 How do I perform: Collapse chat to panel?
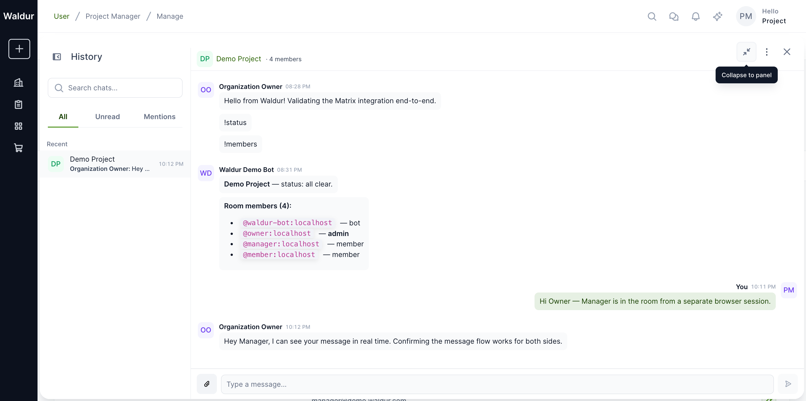pyautogui.click(x=746, y=52)
